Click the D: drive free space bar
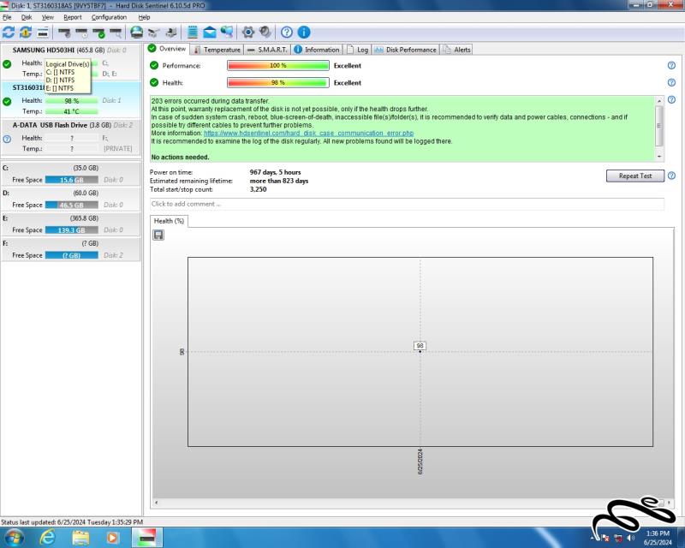 click(x=72, y=205)
